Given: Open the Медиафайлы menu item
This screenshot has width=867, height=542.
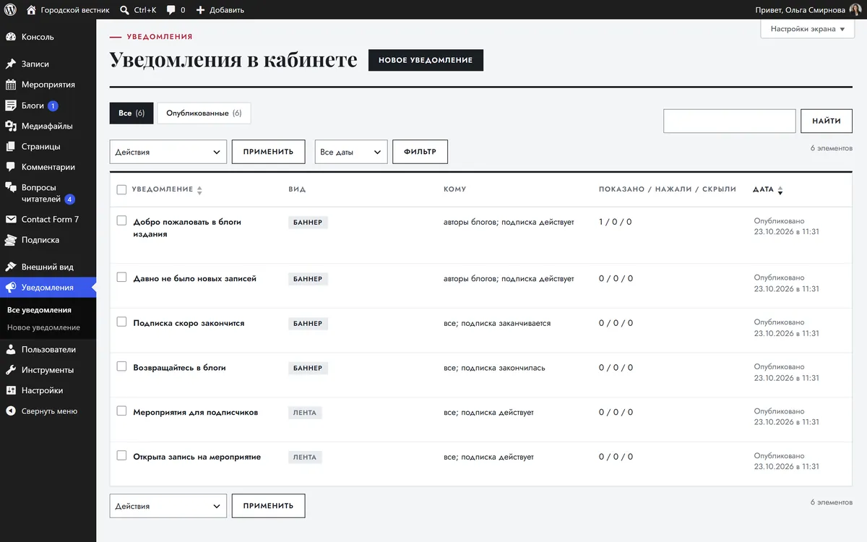Looking at the screenshot, I should [48, 126].
